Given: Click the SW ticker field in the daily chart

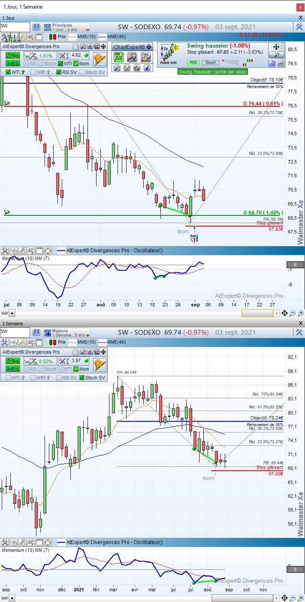Looking at the screenshot, I should tap(15, 27).
